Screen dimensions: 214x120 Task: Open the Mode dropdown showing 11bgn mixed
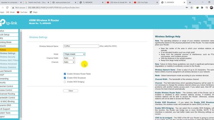point(74,54)
